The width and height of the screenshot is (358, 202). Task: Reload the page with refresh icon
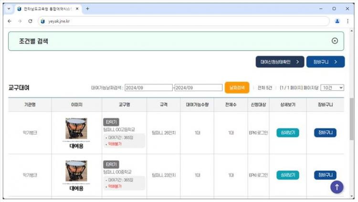click(x=30, y=21)
